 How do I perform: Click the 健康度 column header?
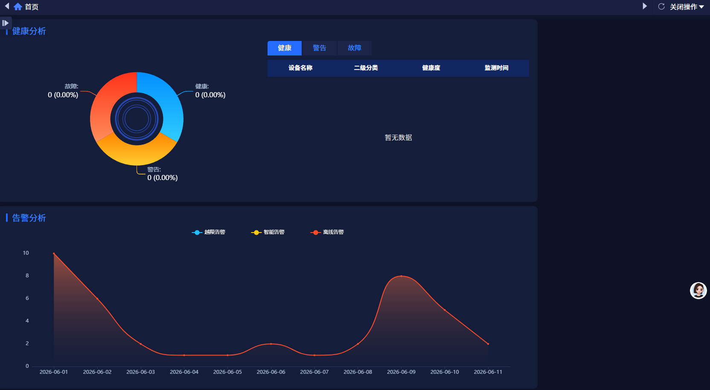pyautogui.click(x=431, y=68)
